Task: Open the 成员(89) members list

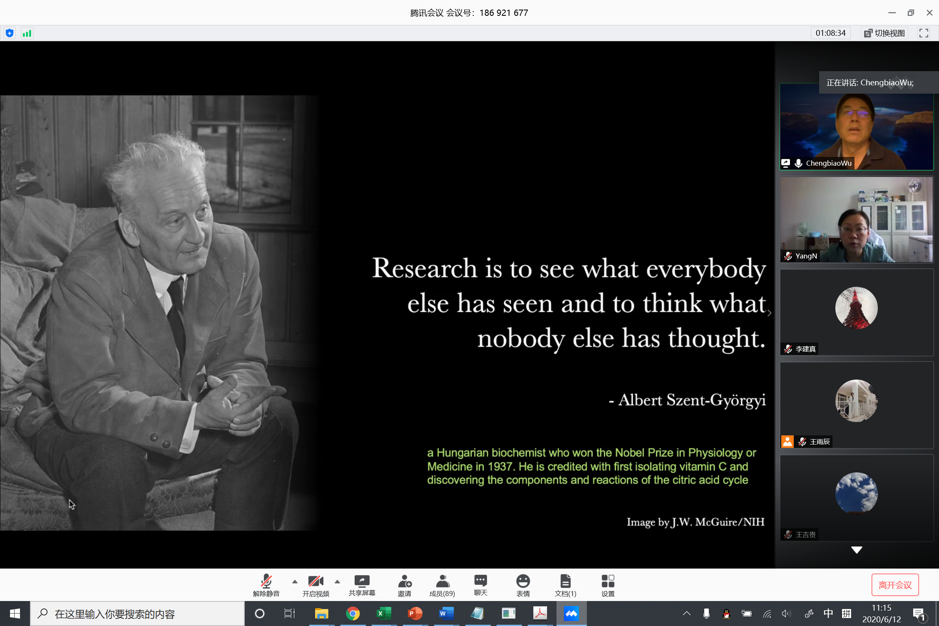Action: pos(442,585)
